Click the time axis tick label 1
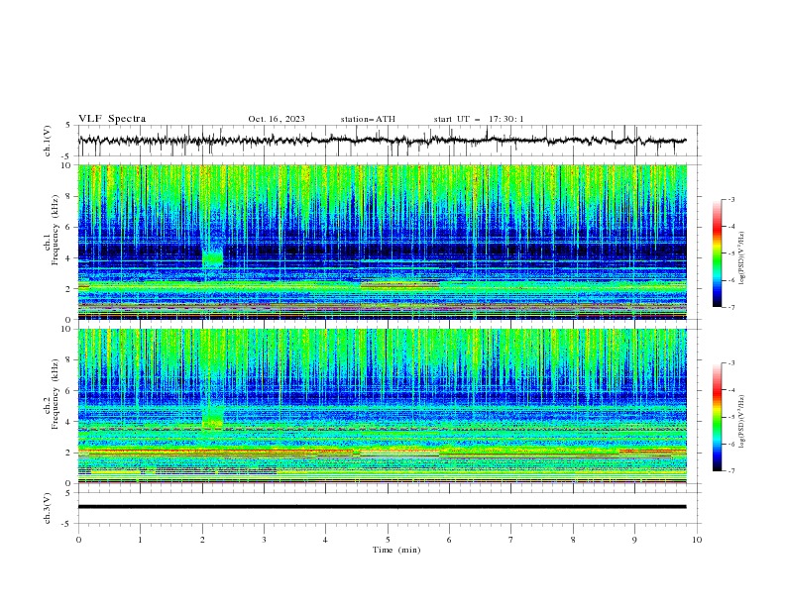Screen dimensions: 785x606 click(x=140, y=540)
